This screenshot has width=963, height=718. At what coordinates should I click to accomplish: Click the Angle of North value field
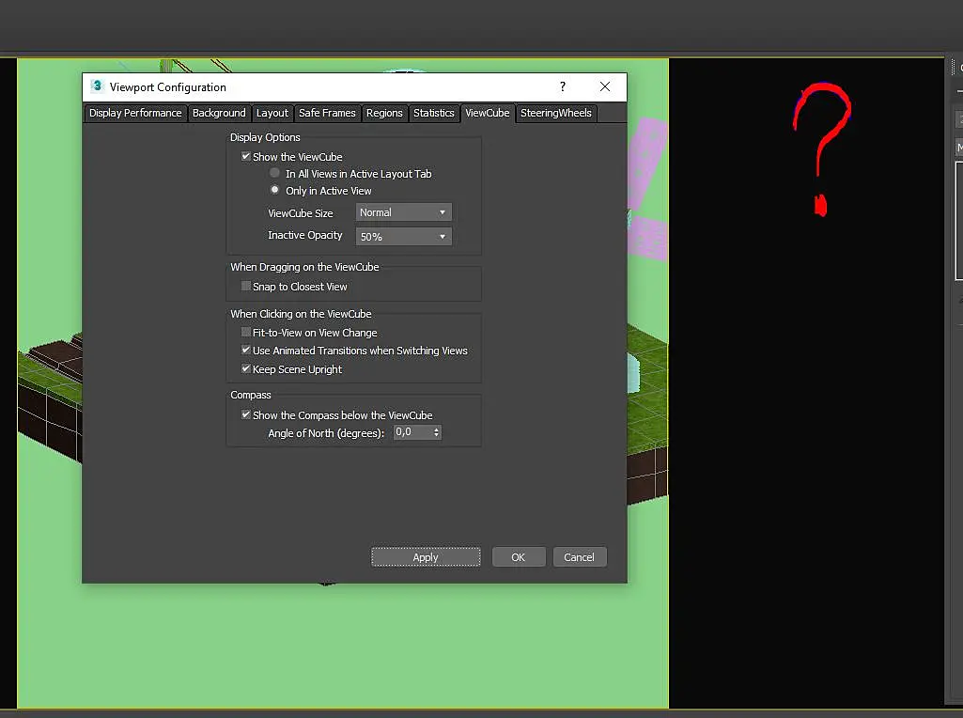coord(412,432)
